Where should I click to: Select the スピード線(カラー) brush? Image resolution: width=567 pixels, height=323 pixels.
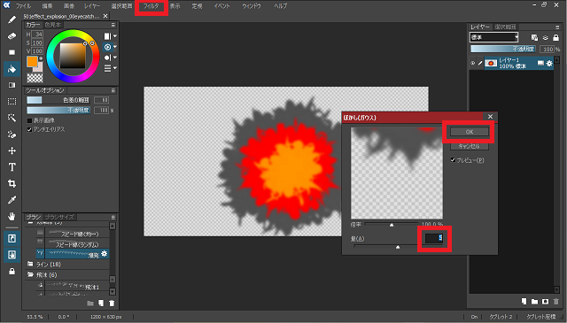coord(73,234)
